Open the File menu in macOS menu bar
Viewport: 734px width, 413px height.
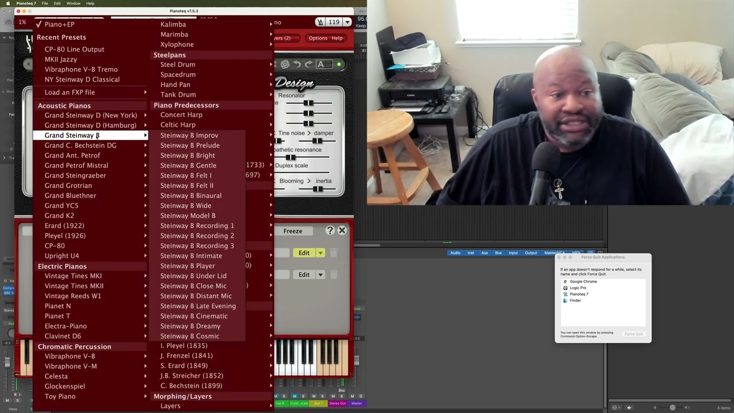(x=45, y=3)
